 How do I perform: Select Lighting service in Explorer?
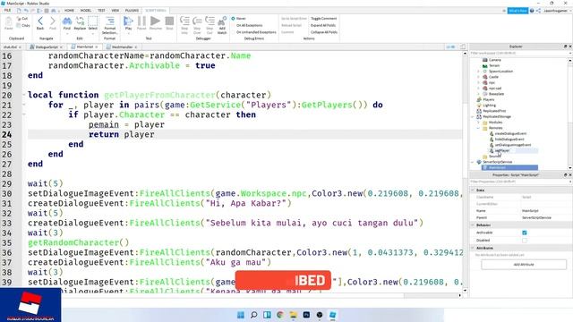point(489,106)
